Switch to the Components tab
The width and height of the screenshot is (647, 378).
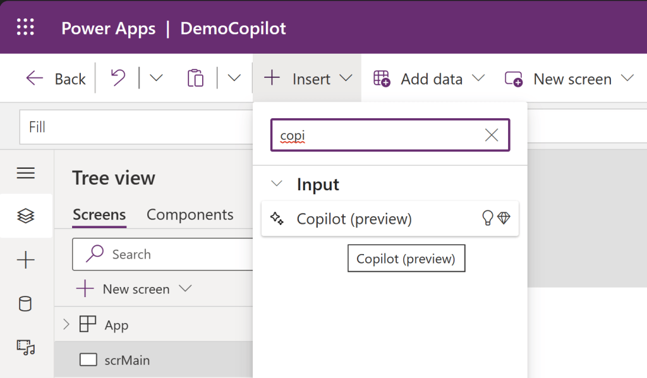coord(190,215)
